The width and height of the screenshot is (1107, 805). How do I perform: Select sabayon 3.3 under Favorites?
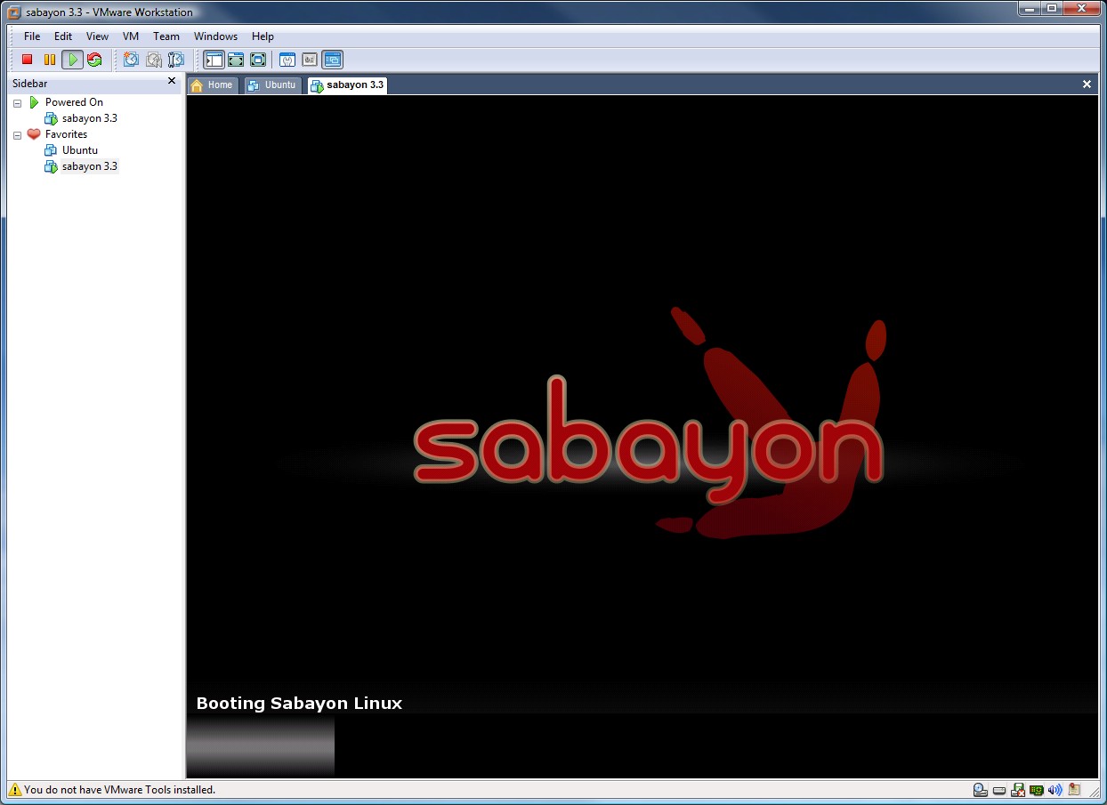89,166
